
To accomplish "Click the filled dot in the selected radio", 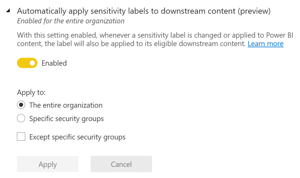I will tap(21, 105).
